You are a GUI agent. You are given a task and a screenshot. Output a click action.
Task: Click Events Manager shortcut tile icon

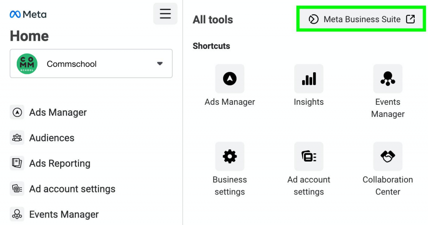pos(388,79)
